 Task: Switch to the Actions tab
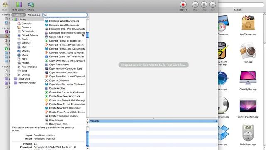19,15
